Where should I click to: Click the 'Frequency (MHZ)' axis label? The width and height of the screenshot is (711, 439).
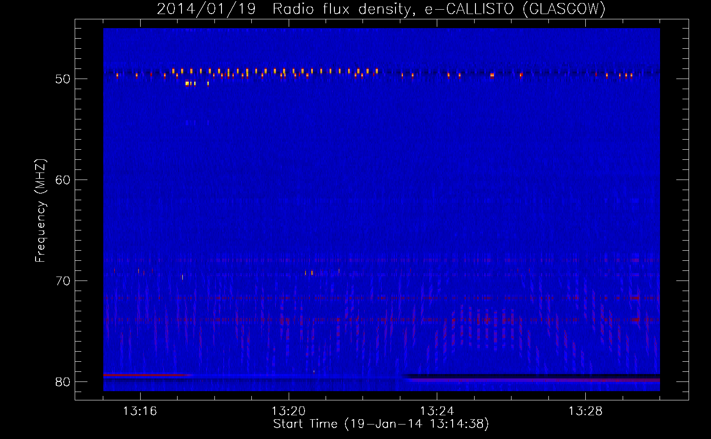click(40, 210)
